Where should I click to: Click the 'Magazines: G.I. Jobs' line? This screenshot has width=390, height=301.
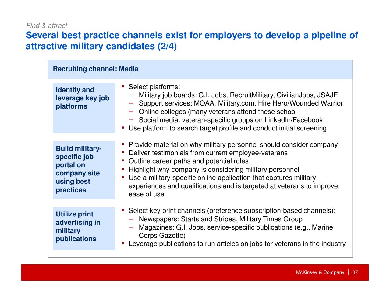click(x=236, y=231)
